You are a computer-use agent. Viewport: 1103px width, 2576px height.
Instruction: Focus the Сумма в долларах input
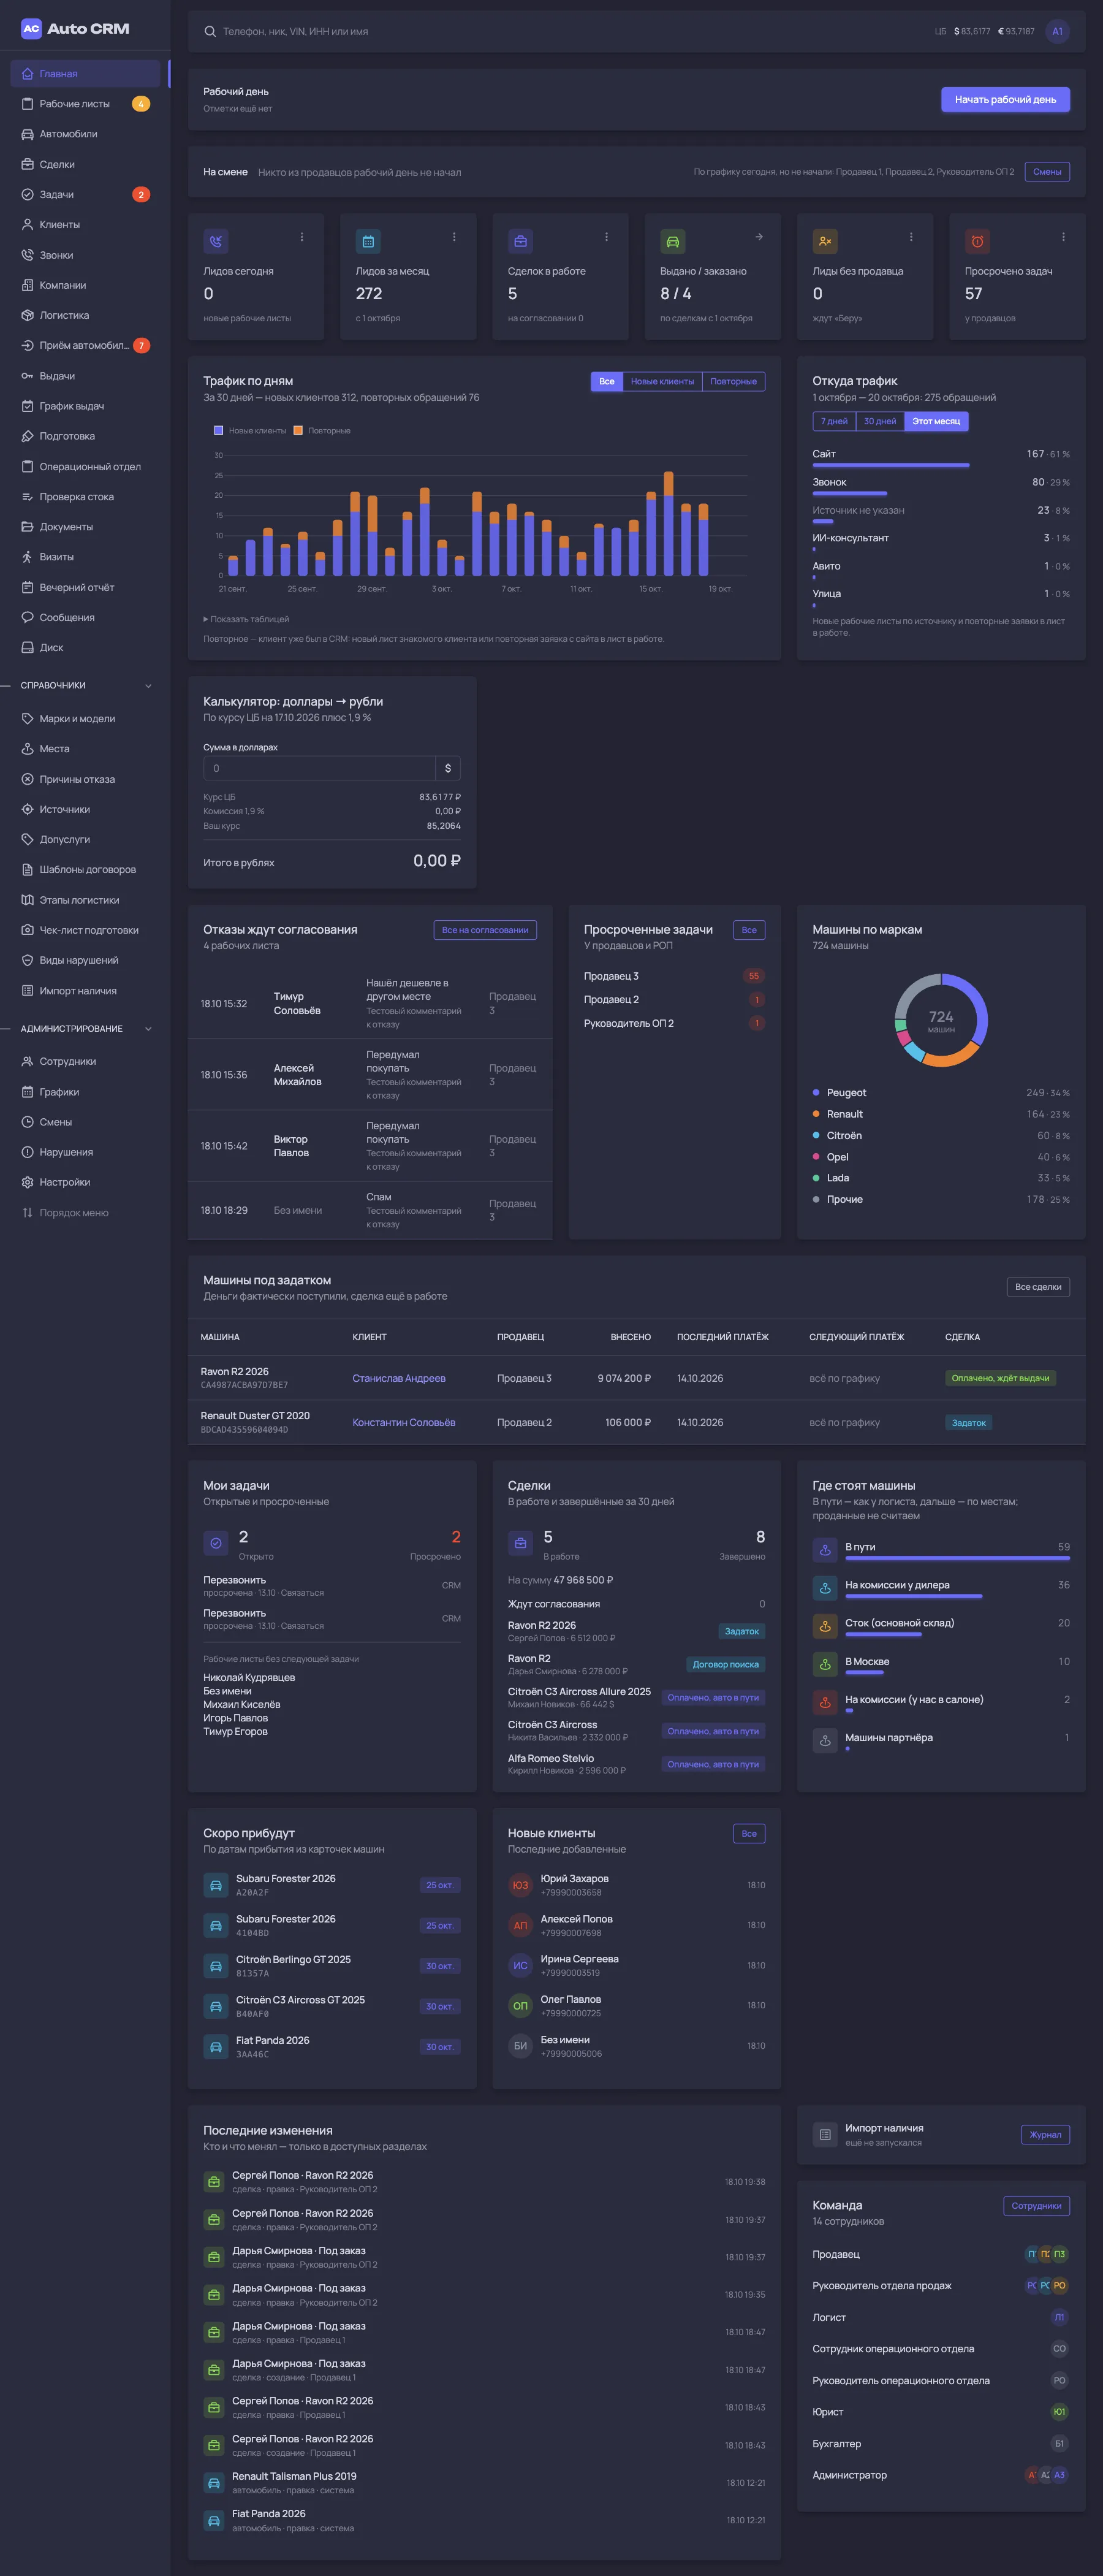pyautogui.click(x=319, y=768)
